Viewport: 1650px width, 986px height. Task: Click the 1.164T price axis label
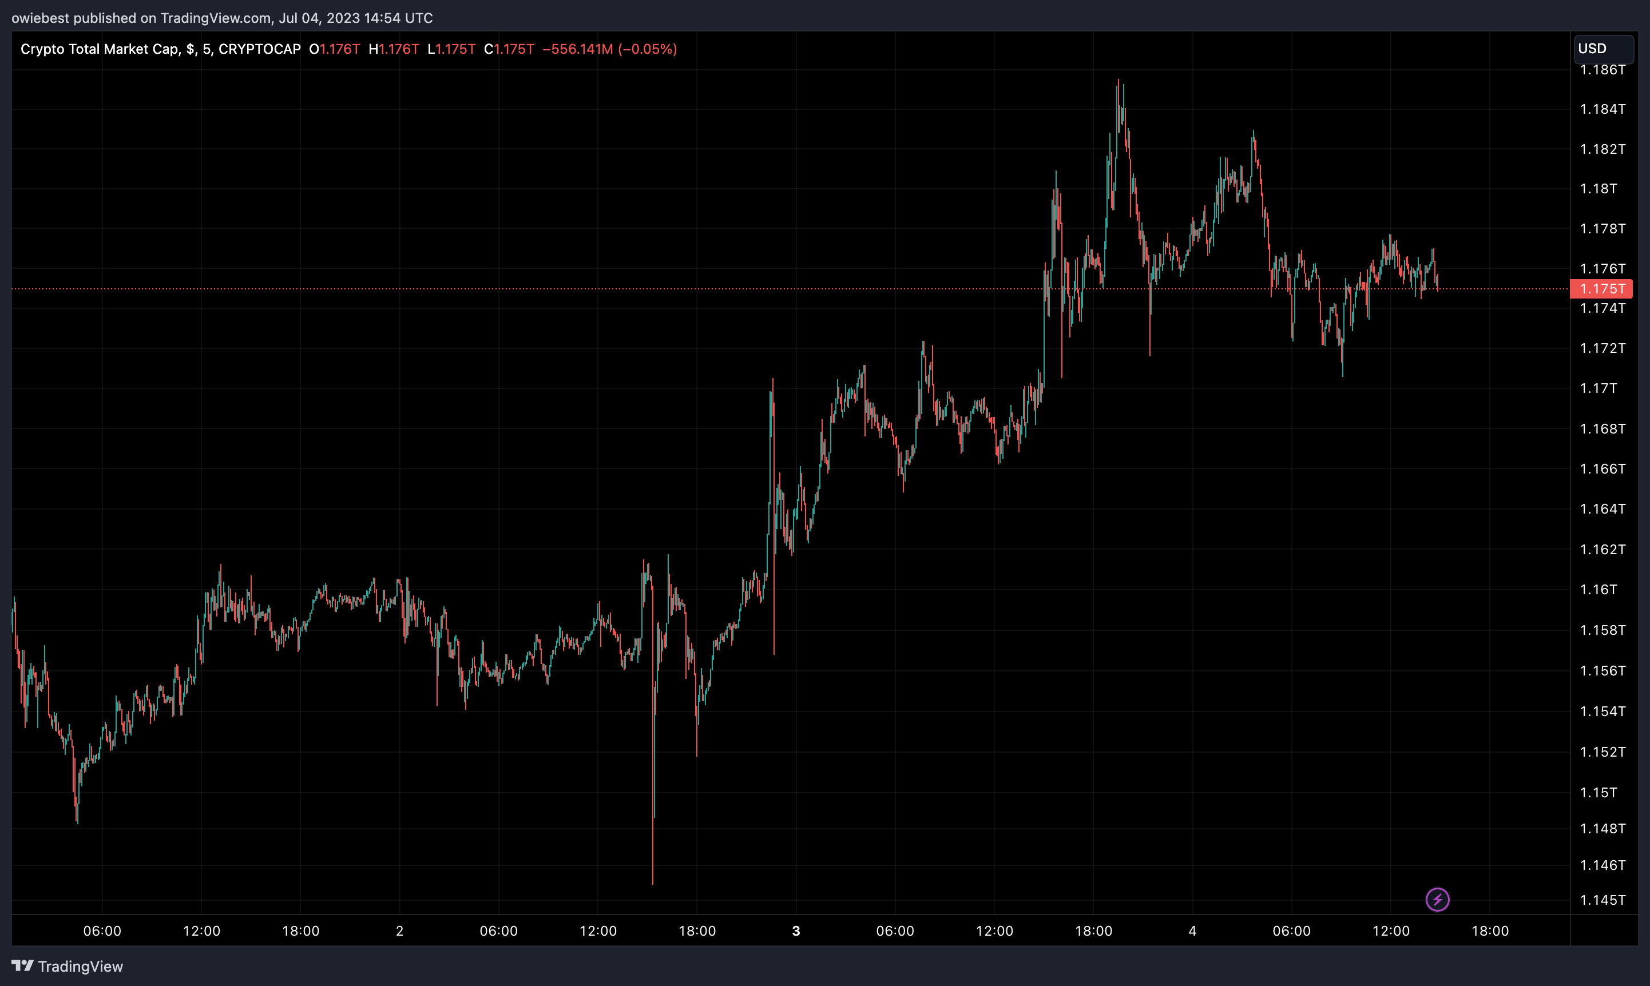(x=1602, y=509)
